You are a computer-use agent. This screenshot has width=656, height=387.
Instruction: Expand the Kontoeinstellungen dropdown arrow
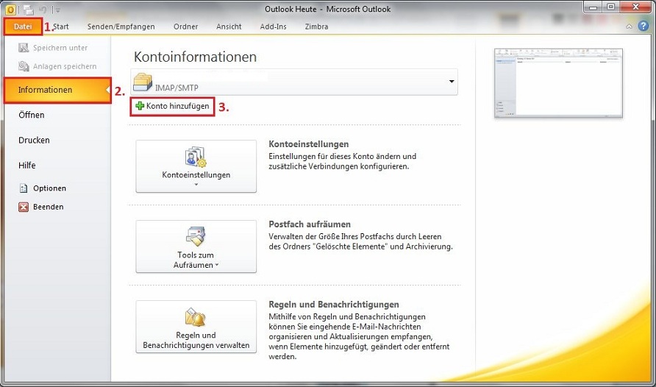click(x=196, y=184)
